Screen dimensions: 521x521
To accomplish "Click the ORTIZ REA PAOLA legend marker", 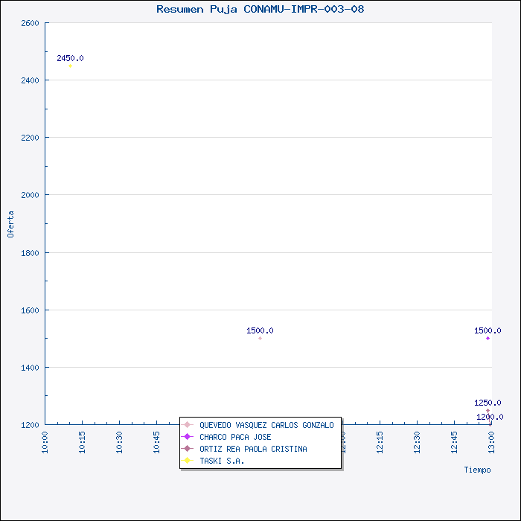I will pyautogui.click(x=188, y=449).
